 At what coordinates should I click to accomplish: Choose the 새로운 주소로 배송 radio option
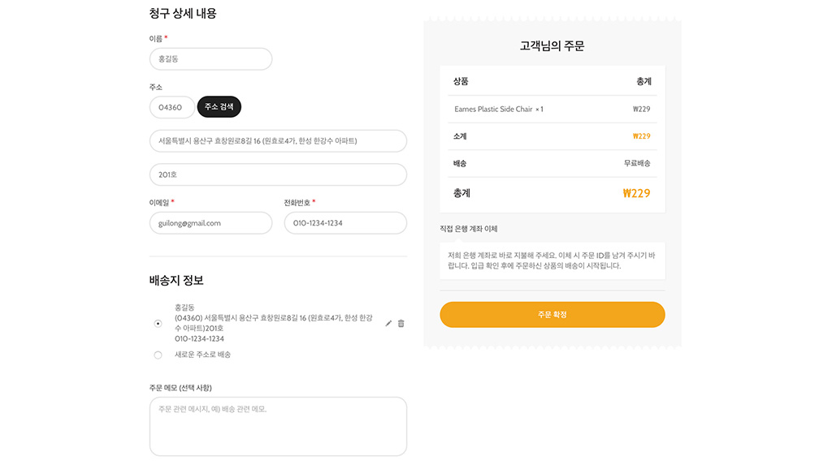click(x=158, y=355)
